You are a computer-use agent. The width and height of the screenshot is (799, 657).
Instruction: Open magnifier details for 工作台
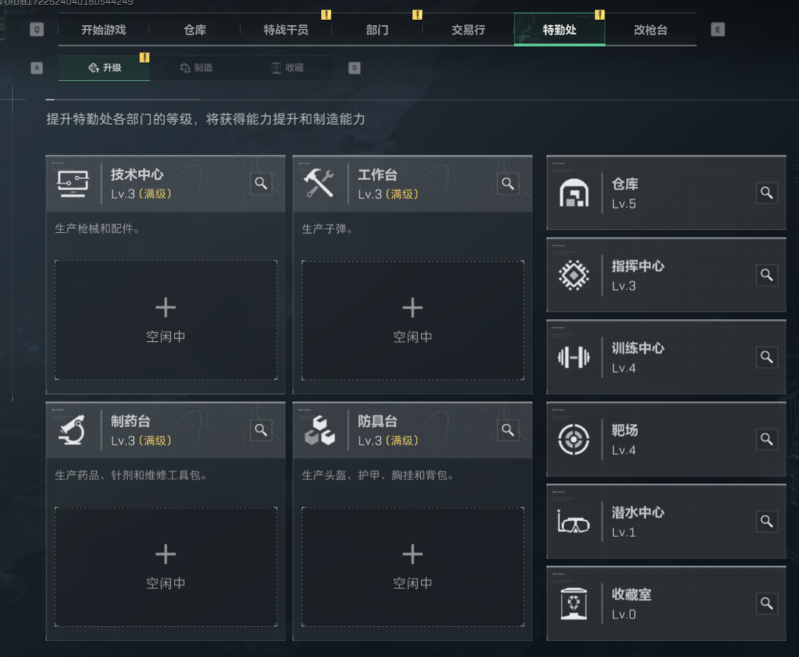508,183
